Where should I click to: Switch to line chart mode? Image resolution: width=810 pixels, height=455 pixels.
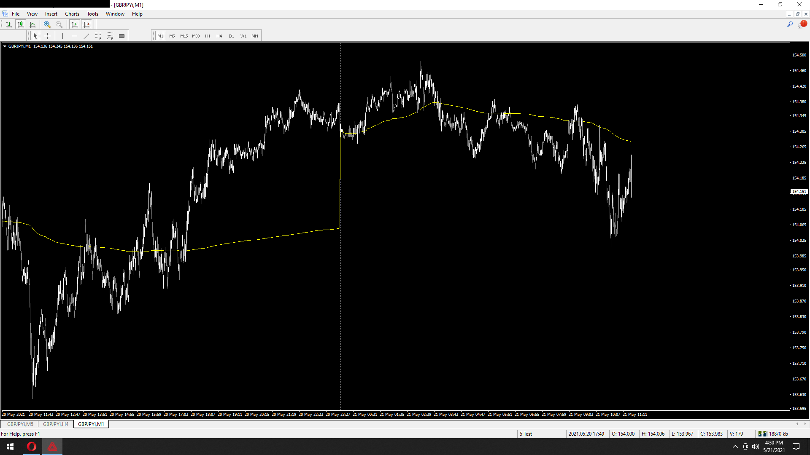[32, 24]
